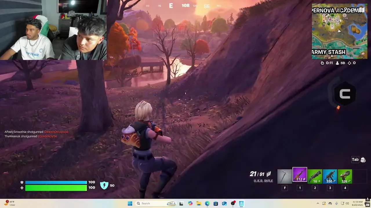Click the blue shield bar

tap(56, 182)
